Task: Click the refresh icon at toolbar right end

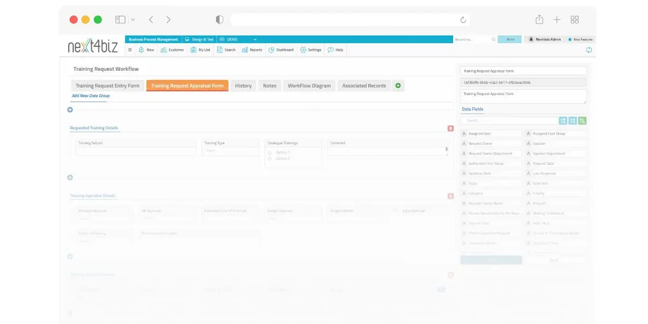Action: tap(589, 50)
